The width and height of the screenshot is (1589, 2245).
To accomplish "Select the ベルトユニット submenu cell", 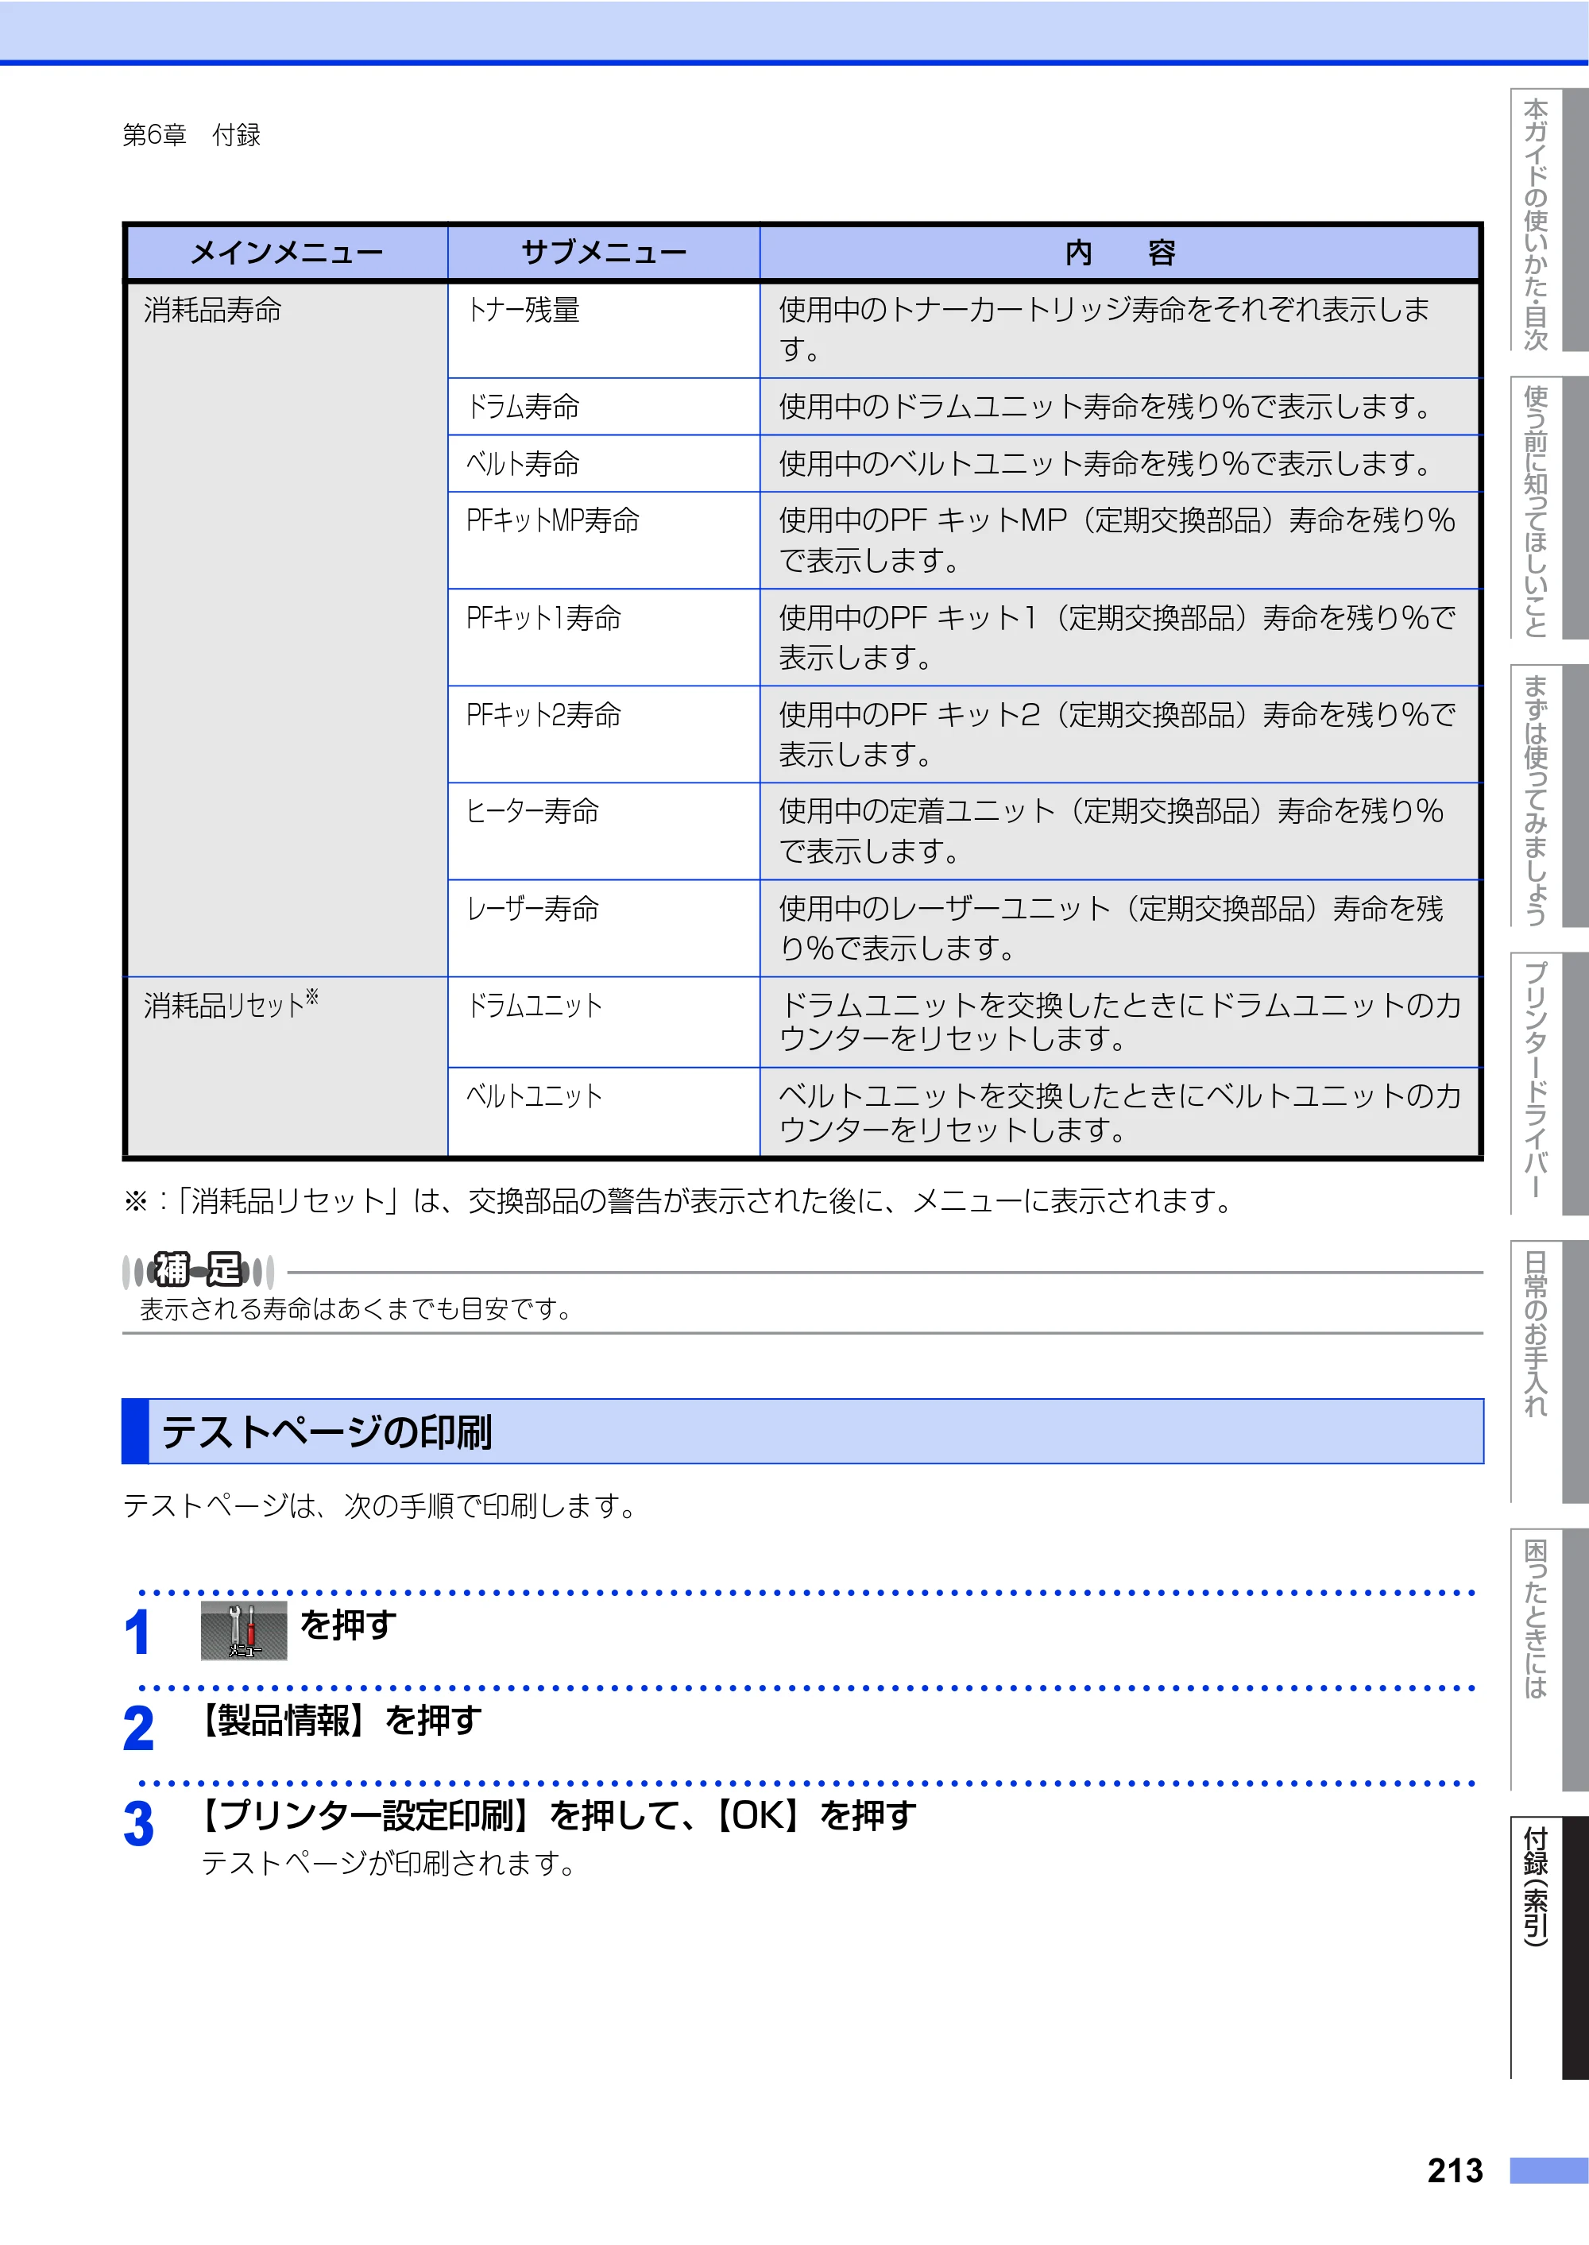I will click(604, 1111).
